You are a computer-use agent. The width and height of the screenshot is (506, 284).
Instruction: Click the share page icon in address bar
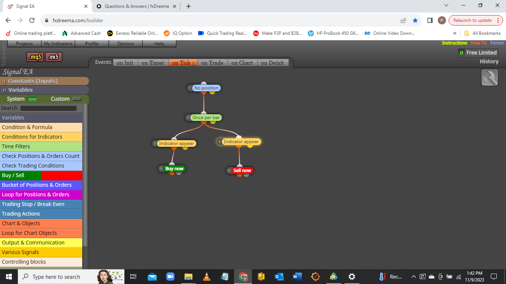(403, 20)
